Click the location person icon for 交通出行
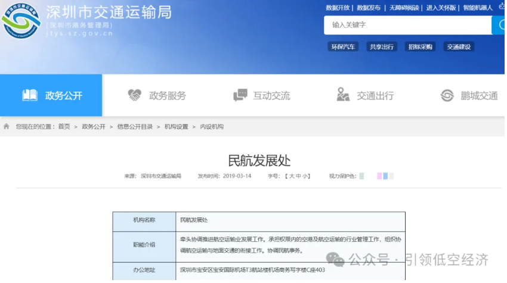 tap(343, 95)
